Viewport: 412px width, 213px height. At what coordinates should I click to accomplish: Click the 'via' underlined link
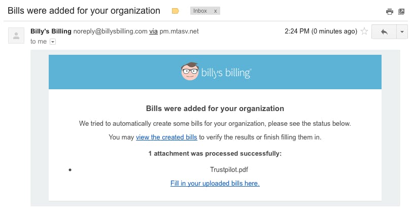[153, 31]
